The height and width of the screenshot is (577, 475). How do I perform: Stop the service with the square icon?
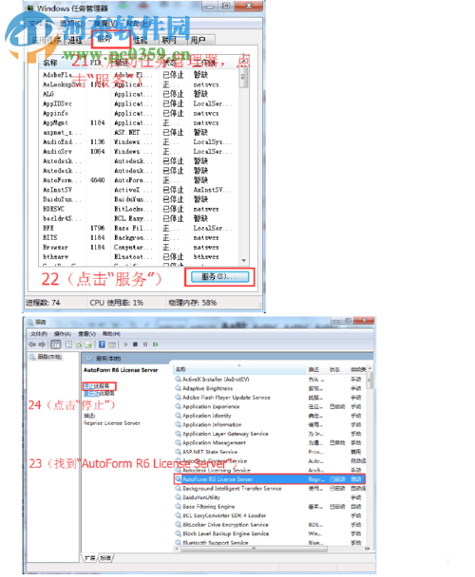click(x=135, y=344)
